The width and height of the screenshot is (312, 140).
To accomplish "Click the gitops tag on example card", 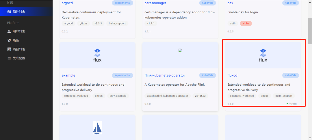I will 99,96.
